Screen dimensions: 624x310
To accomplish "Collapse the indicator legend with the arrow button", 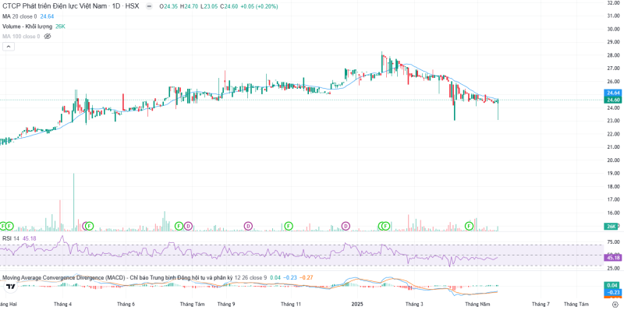I will 9,47.
